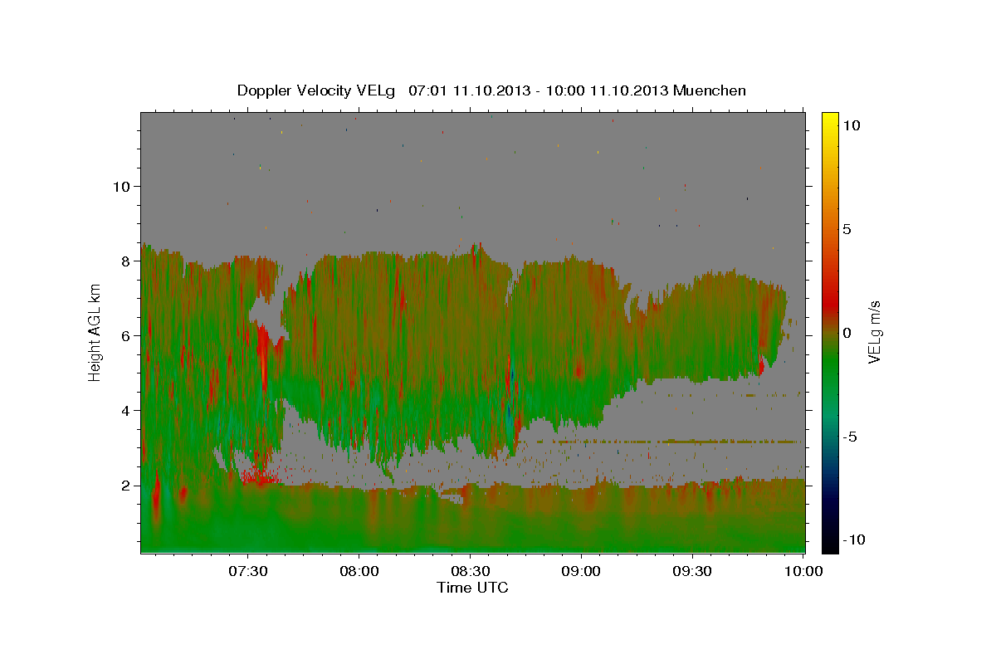The width and height of the screenshot is (996, 664).
Task: Click the colorbar tick value '0'
Action: point(847,333)
